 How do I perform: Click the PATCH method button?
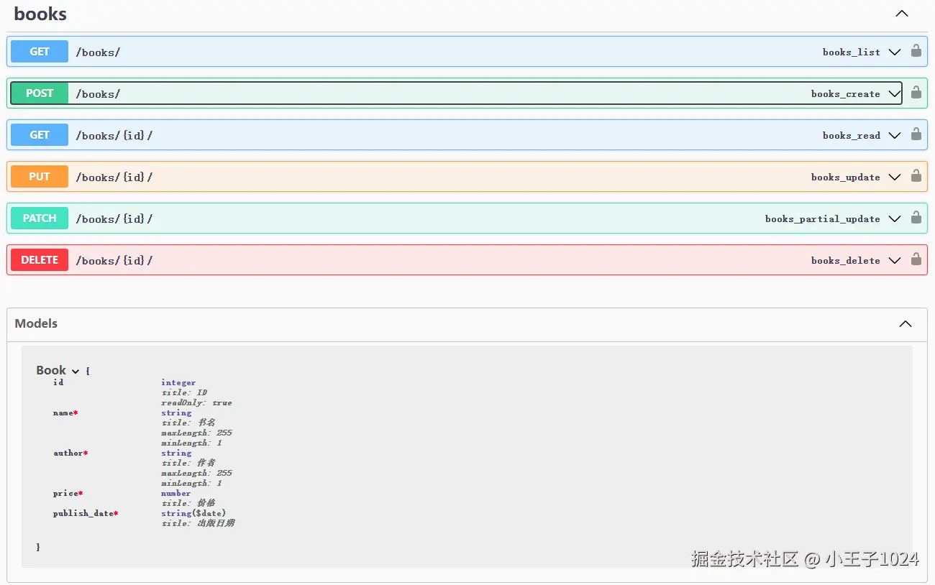[x=40, y=218]
